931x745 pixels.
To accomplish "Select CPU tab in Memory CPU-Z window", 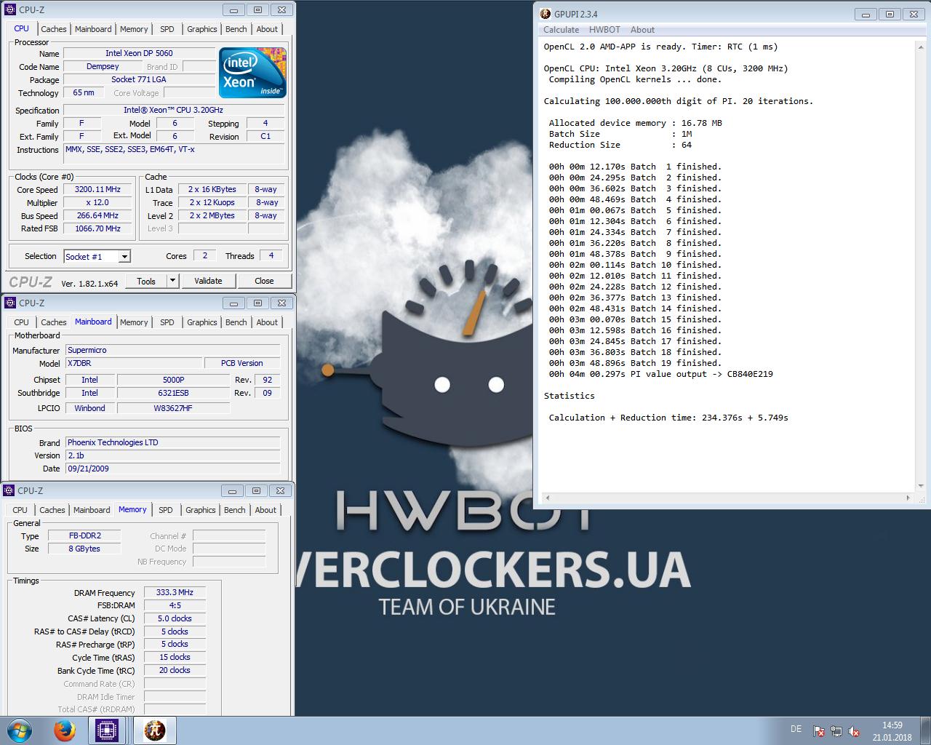I will pyautogui.click(x=20, y=510).
